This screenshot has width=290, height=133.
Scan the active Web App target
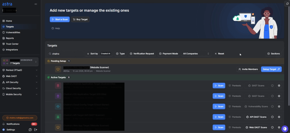219,128
